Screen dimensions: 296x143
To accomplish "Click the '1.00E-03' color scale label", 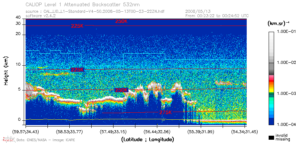I will (286, 94).
